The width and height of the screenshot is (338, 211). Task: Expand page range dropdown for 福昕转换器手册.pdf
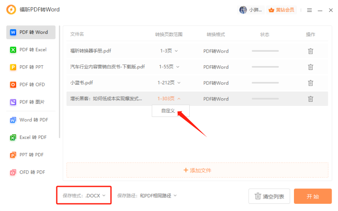(169, 51)
